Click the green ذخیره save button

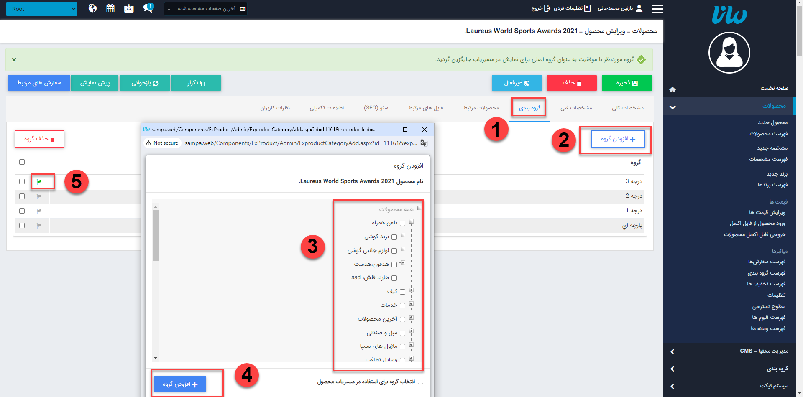pos(627,83)
